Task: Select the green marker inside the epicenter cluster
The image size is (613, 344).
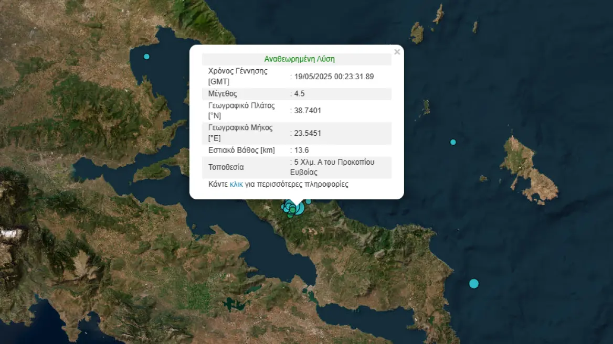Action: click(x=293, y=210)
